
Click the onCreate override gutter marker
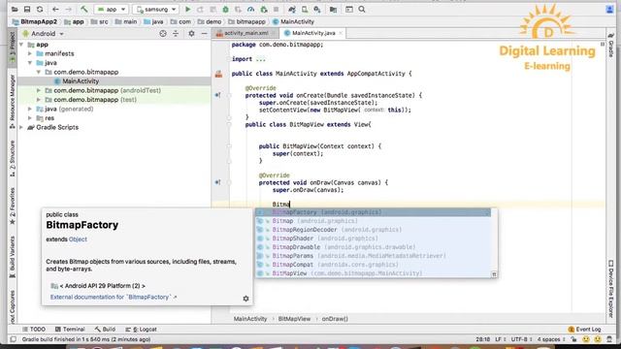click(217, 95)
